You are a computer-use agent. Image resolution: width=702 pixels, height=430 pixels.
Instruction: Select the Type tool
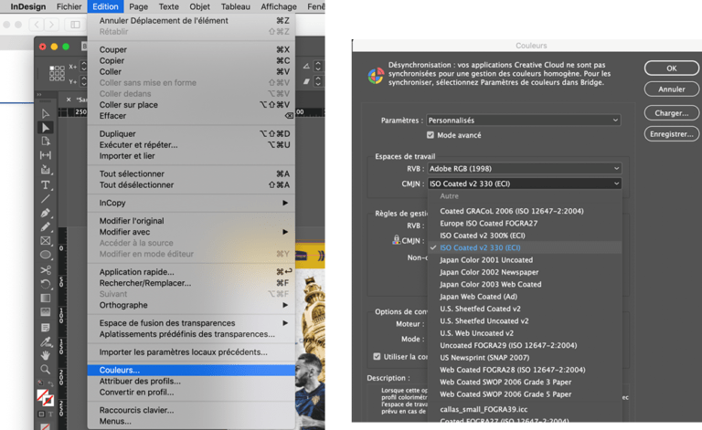pos(45,184)
